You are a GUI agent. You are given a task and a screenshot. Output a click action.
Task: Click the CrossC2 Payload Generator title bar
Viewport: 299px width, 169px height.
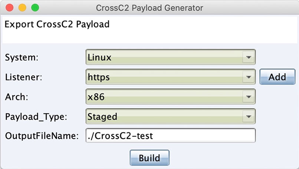pyautogui.click(x=149, y=8)
